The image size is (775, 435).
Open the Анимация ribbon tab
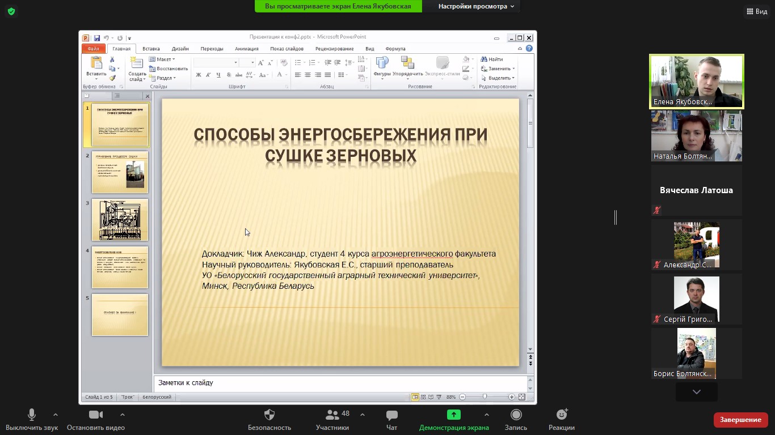246,49
